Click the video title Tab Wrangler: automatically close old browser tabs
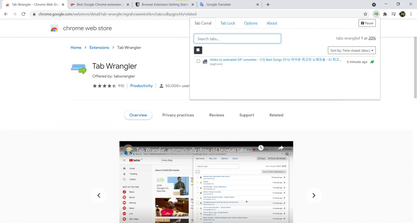417x223 pixels. [x=193, y=150]
